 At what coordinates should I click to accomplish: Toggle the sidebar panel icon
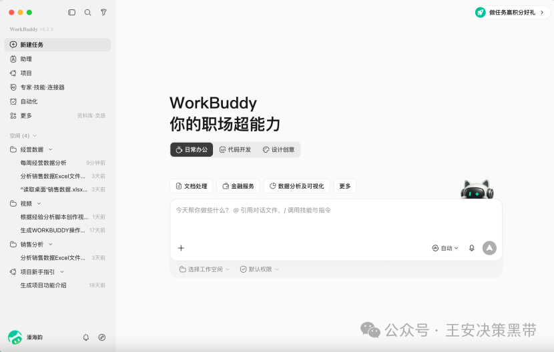point(71,13)
